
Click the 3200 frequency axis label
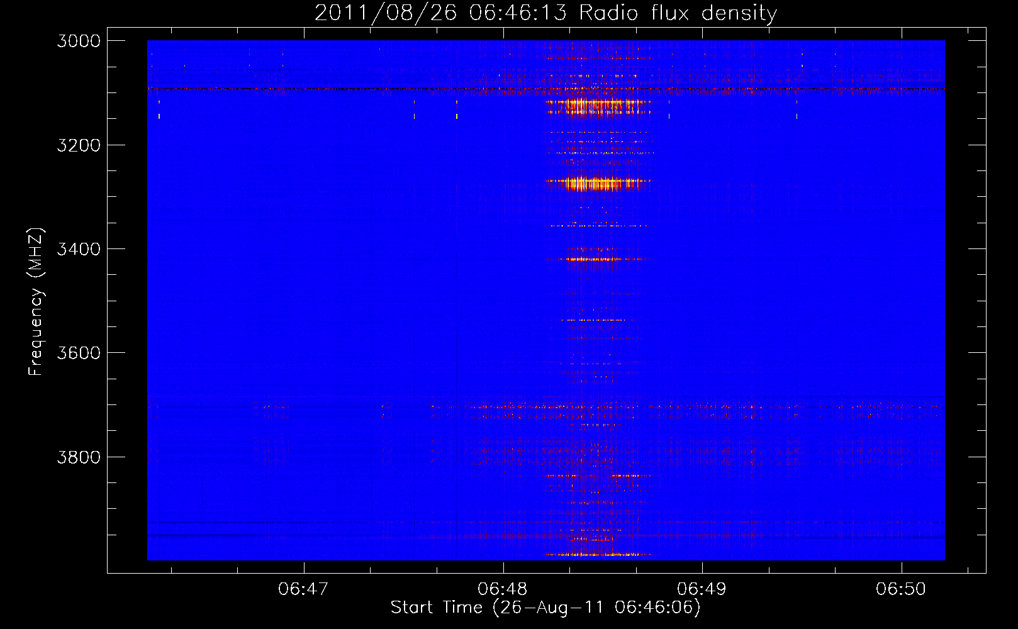pos(79,145)
